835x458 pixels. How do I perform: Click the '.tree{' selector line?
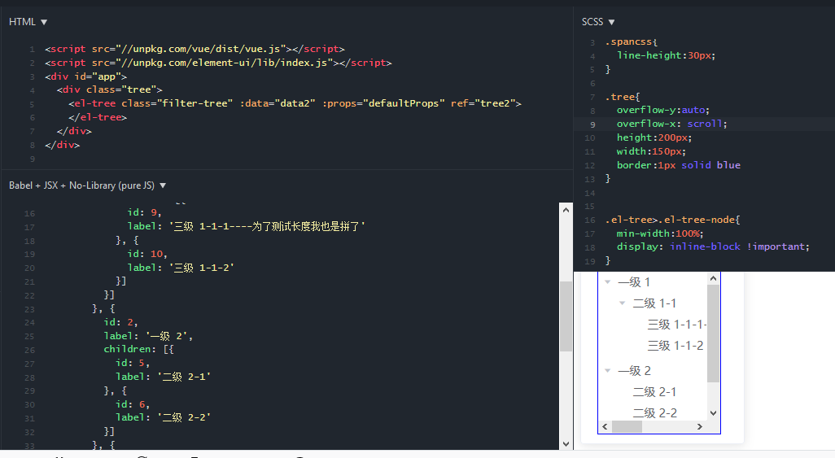click(623, 97)
